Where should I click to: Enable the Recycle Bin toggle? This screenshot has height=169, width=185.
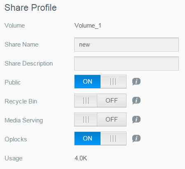pos(100,101)
